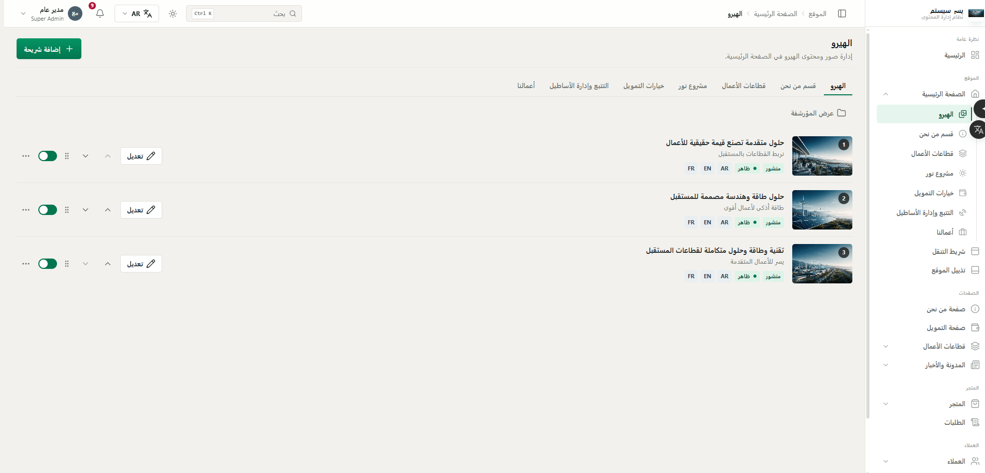985x473 pixels.
Task: Click the translate floating icon on sidebar edge
Action: coord(978,130)
